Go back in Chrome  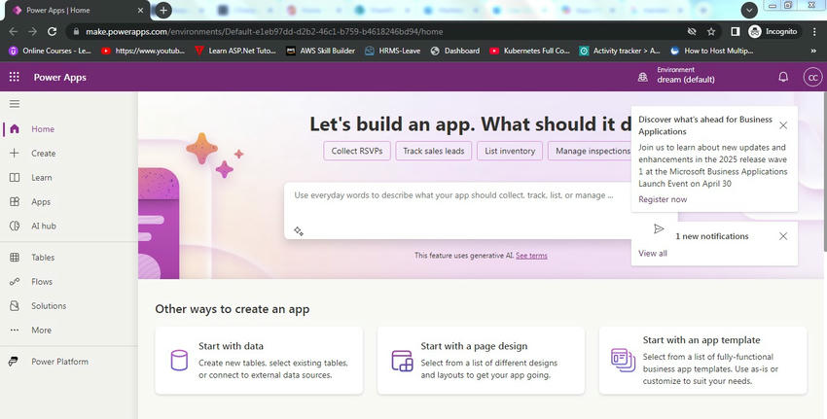(14, 32)
